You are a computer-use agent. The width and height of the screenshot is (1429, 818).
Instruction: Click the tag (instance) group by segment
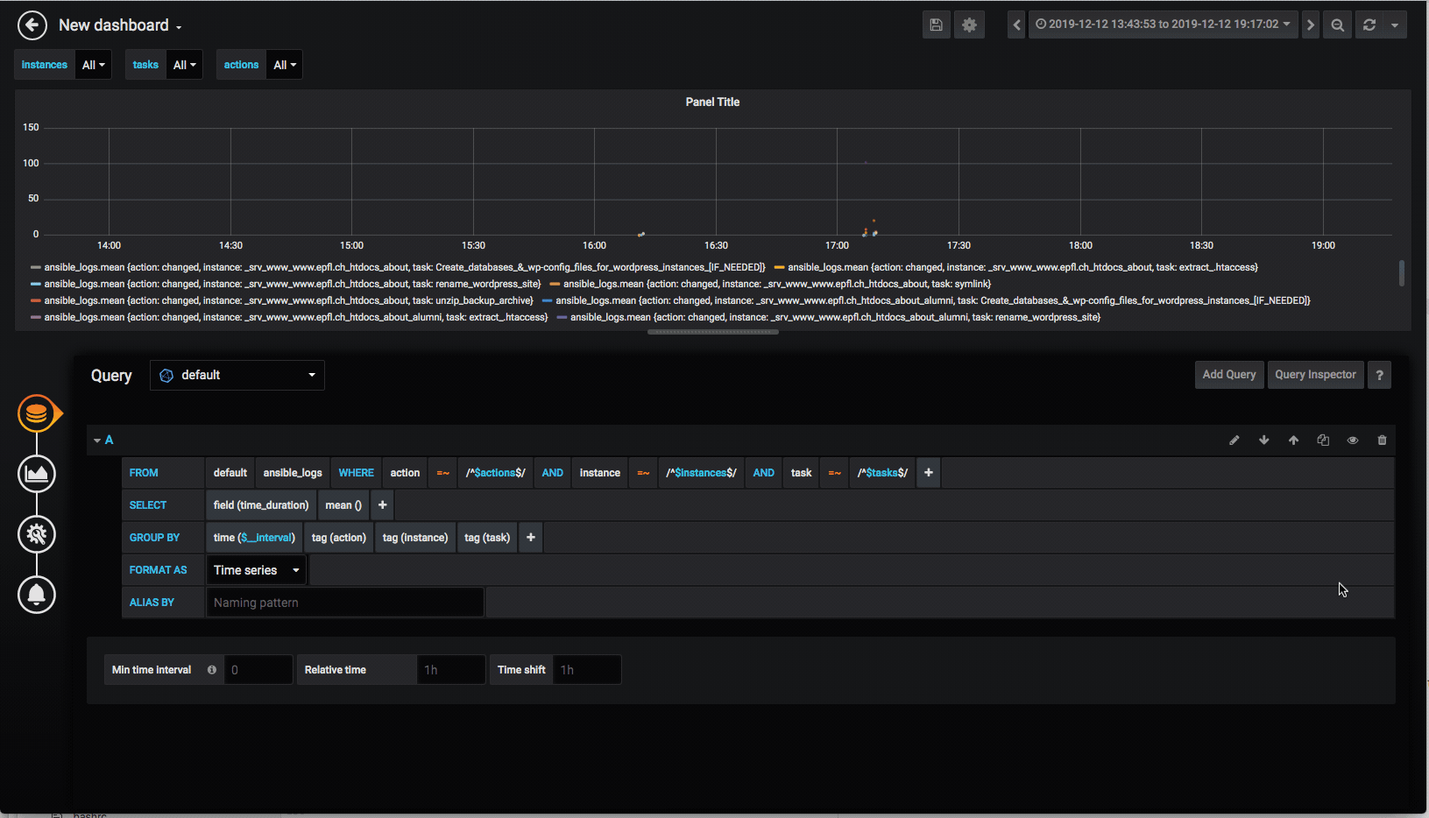tap(415, 538)
